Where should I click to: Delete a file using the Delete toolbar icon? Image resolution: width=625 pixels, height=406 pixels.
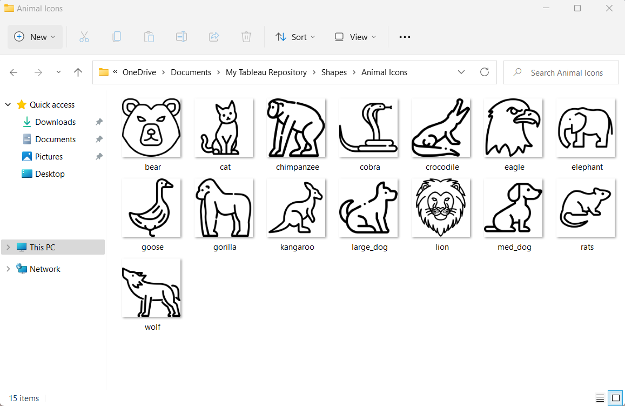click(246, 37)
